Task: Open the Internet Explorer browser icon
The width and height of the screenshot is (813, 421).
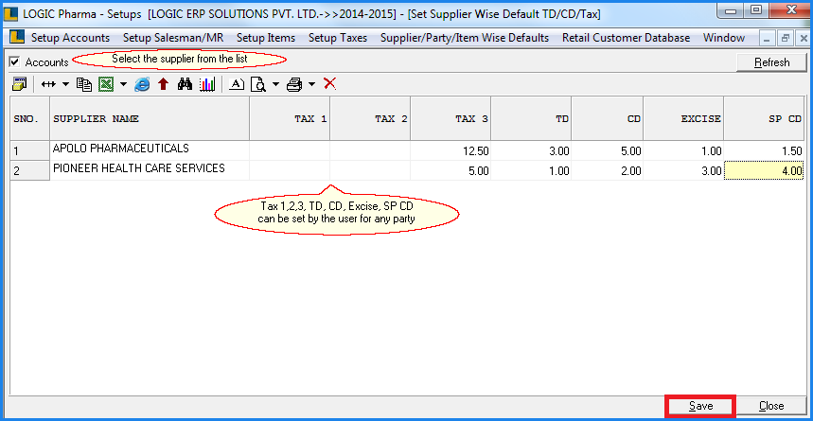Action: (x=142, y=84)
